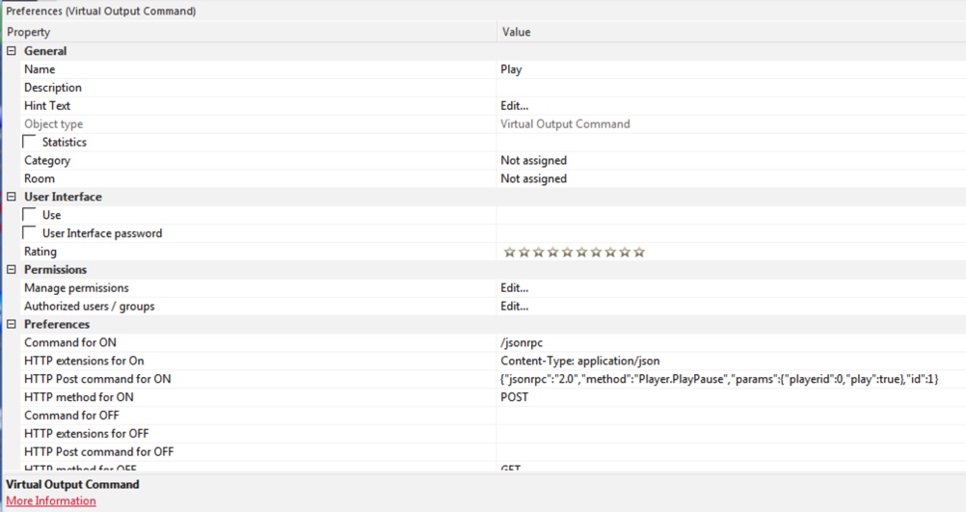Collapse the User Interface section
966x512 pixels.
12,197
